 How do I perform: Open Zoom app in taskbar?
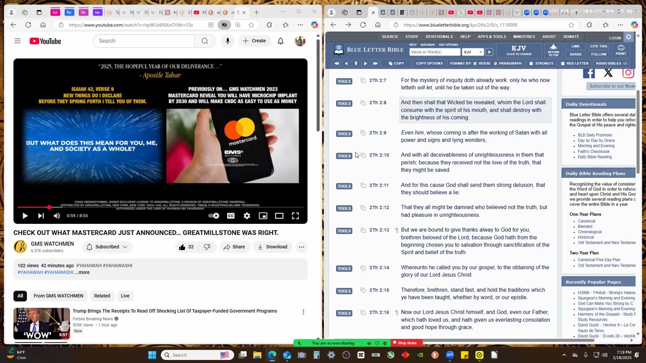(x=450, y=355)
